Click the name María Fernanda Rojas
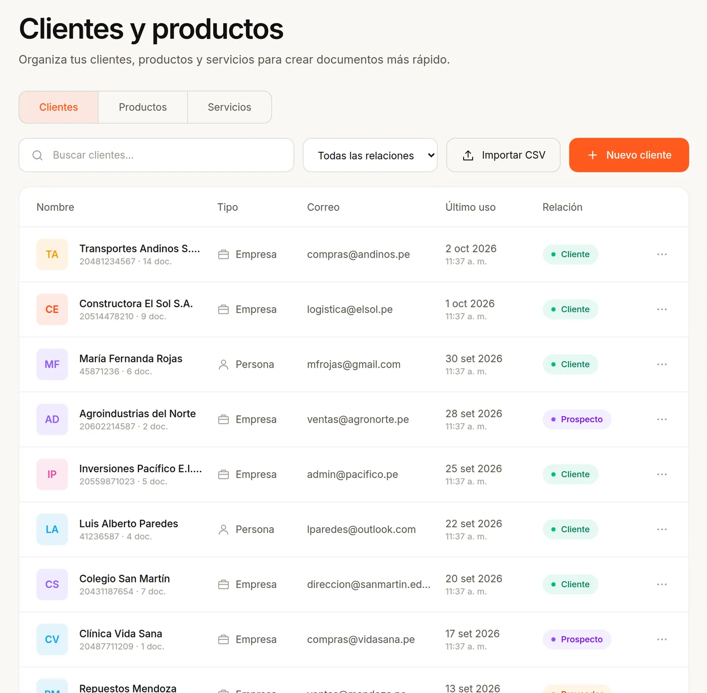Image resolution: width=707 pixels, height=693 pixels. pos(131,359)
